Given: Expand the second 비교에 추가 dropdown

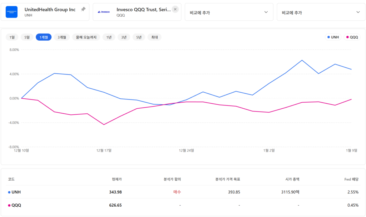Looking at the screenshot, I should [x=321, y=12].
